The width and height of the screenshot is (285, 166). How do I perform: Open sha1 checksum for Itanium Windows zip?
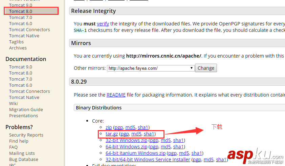[197, 153]
